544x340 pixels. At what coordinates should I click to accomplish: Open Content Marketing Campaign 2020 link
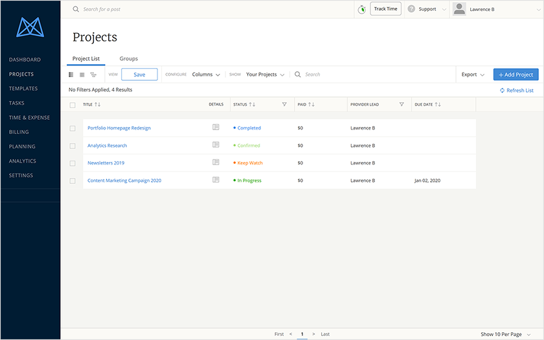point(124,181)
